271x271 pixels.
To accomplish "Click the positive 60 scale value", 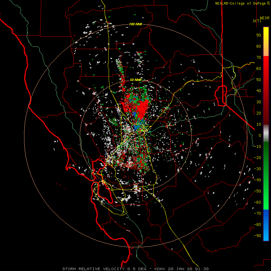I will (259, 69).
